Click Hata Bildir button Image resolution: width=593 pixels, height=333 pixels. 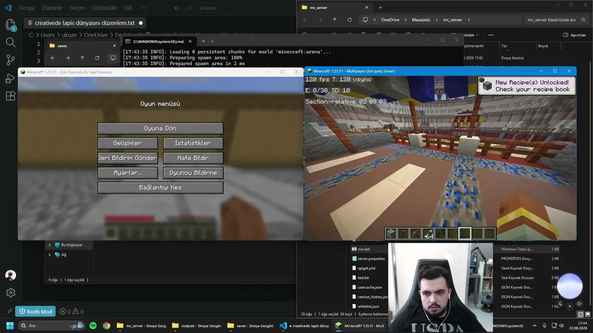click(193, 158)
